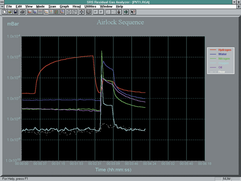This screenshot has width=241, height=181.
Task: Open application system menu in title bar
Action: click(x=2, y=2)
